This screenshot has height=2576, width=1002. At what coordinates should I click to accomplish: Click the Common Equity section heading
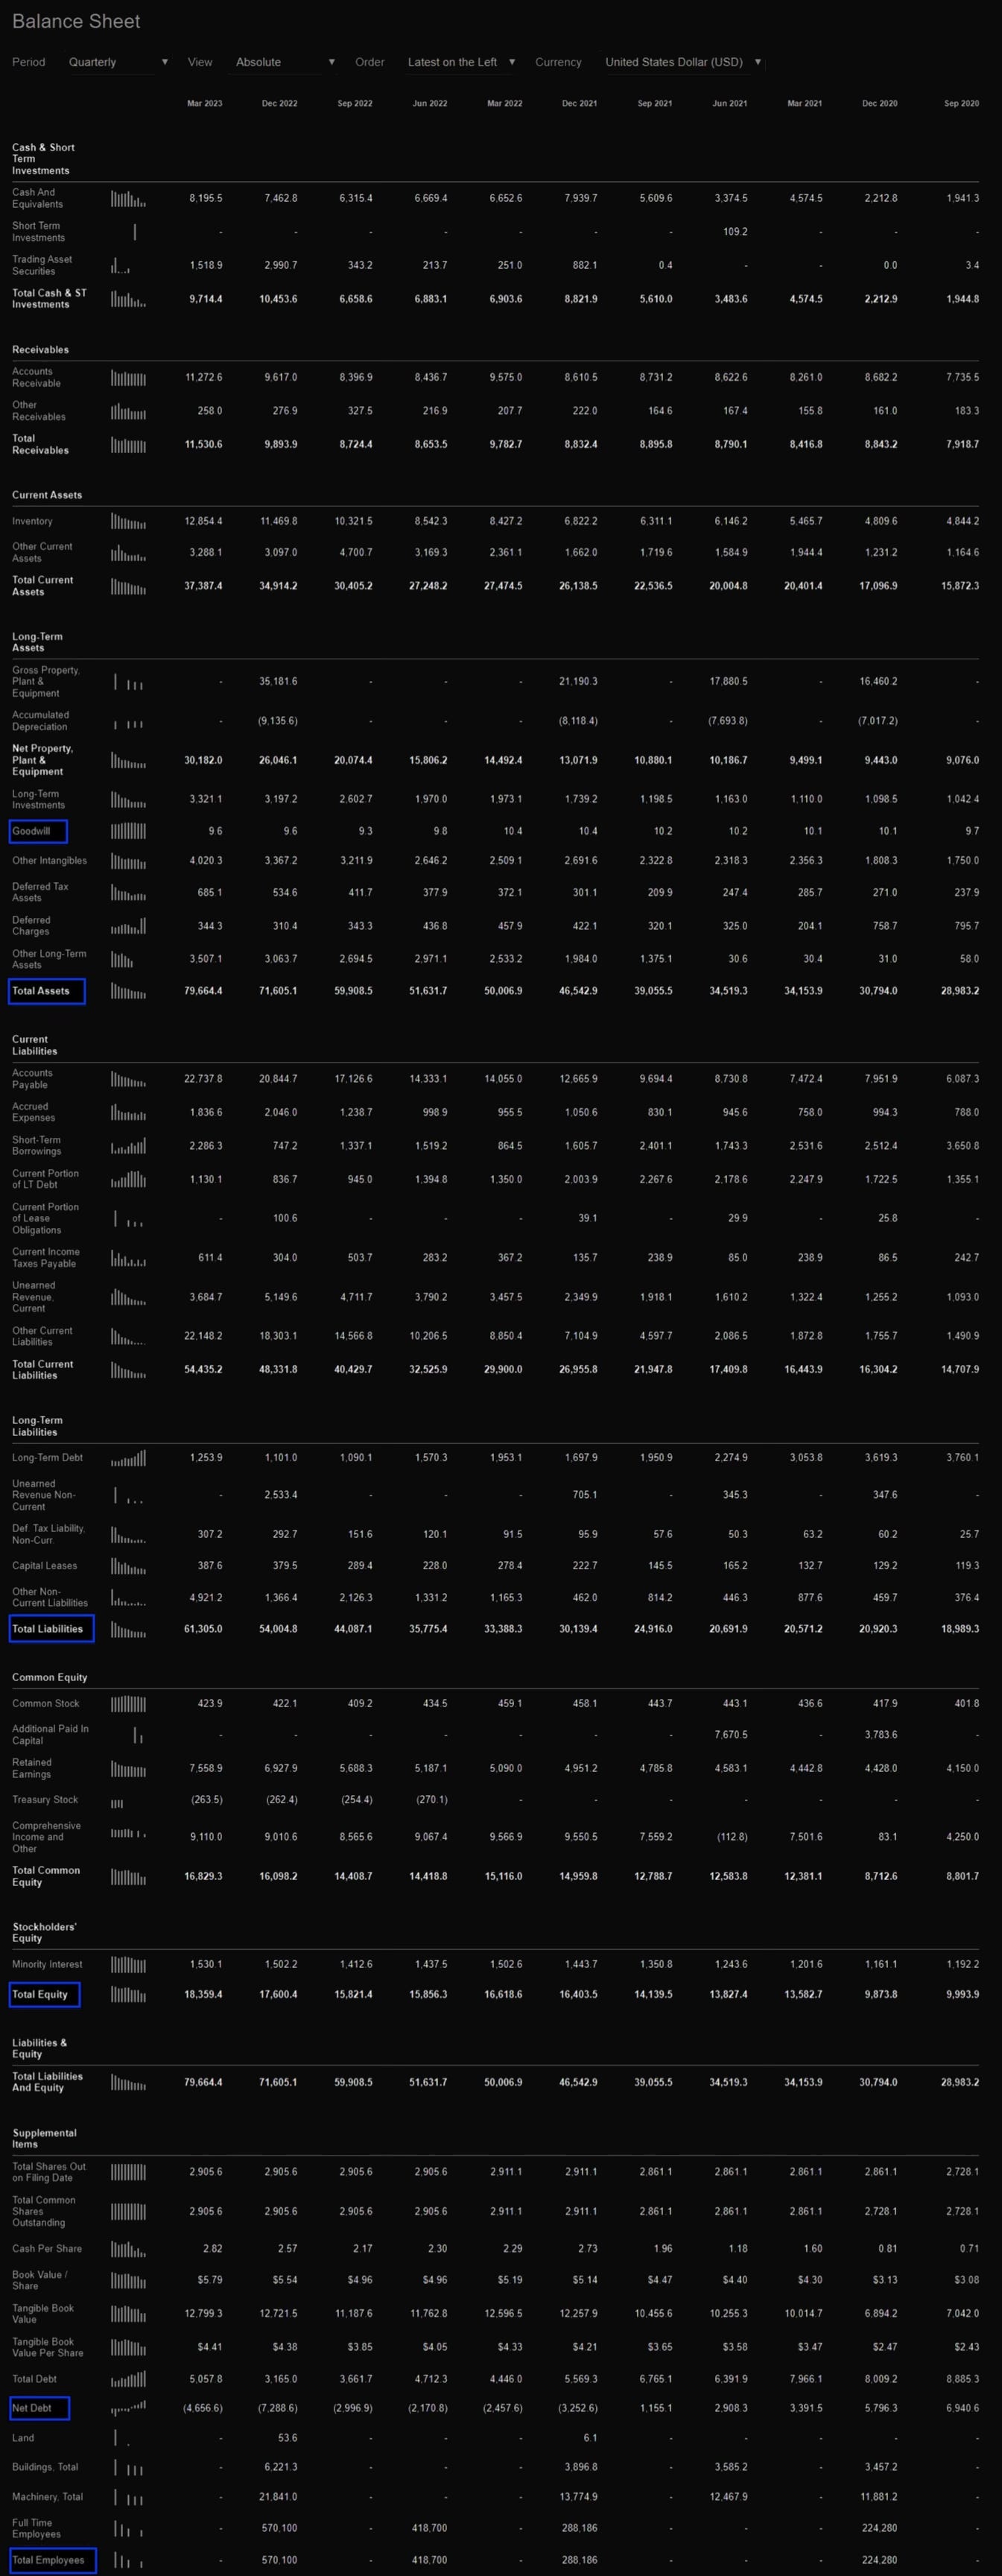49,1678
